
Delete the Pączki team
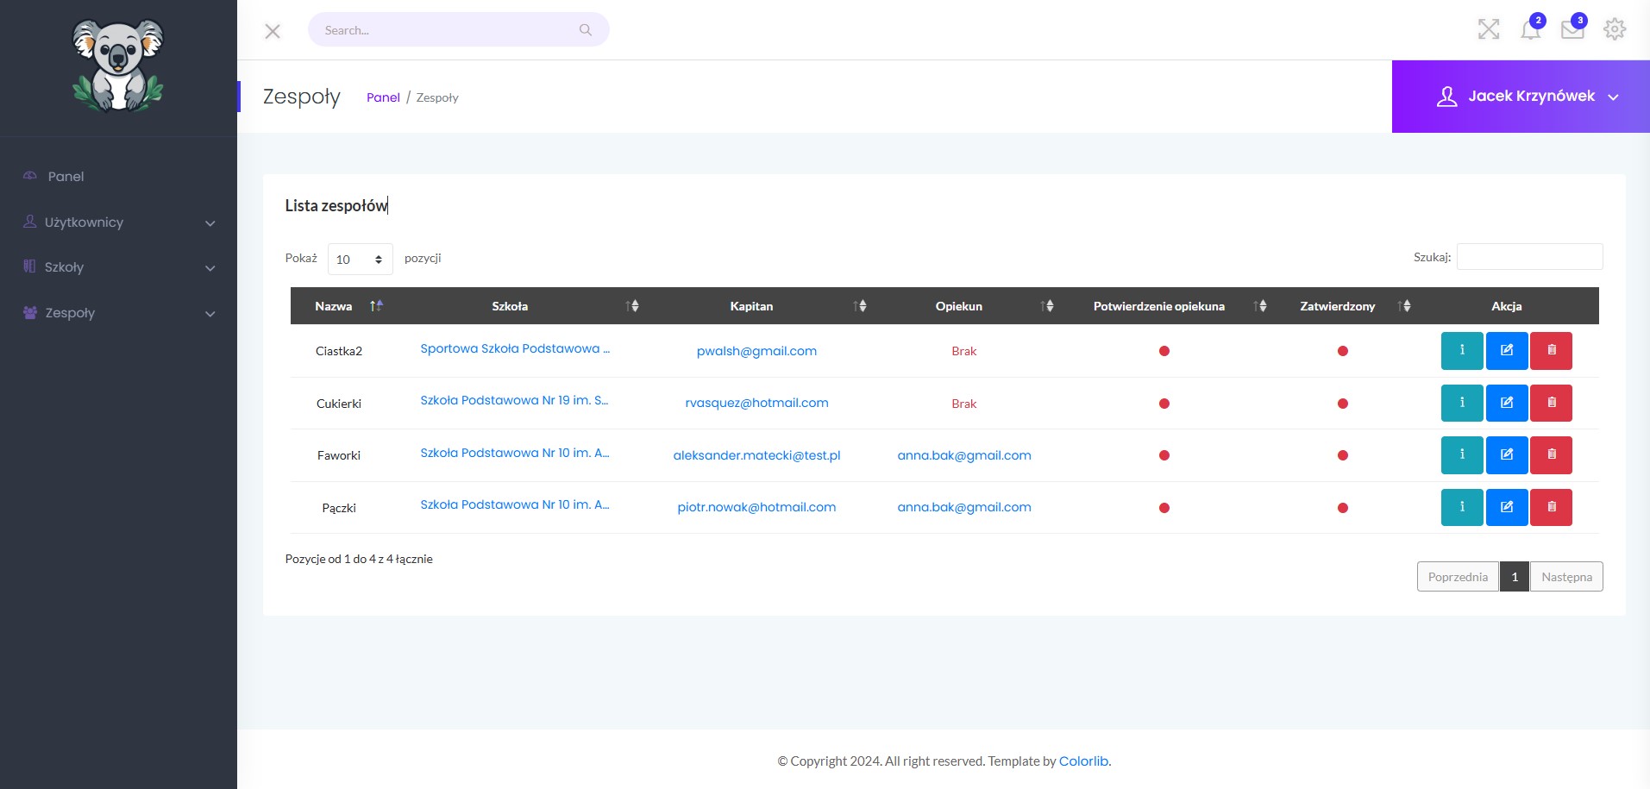coord(1552,507)
